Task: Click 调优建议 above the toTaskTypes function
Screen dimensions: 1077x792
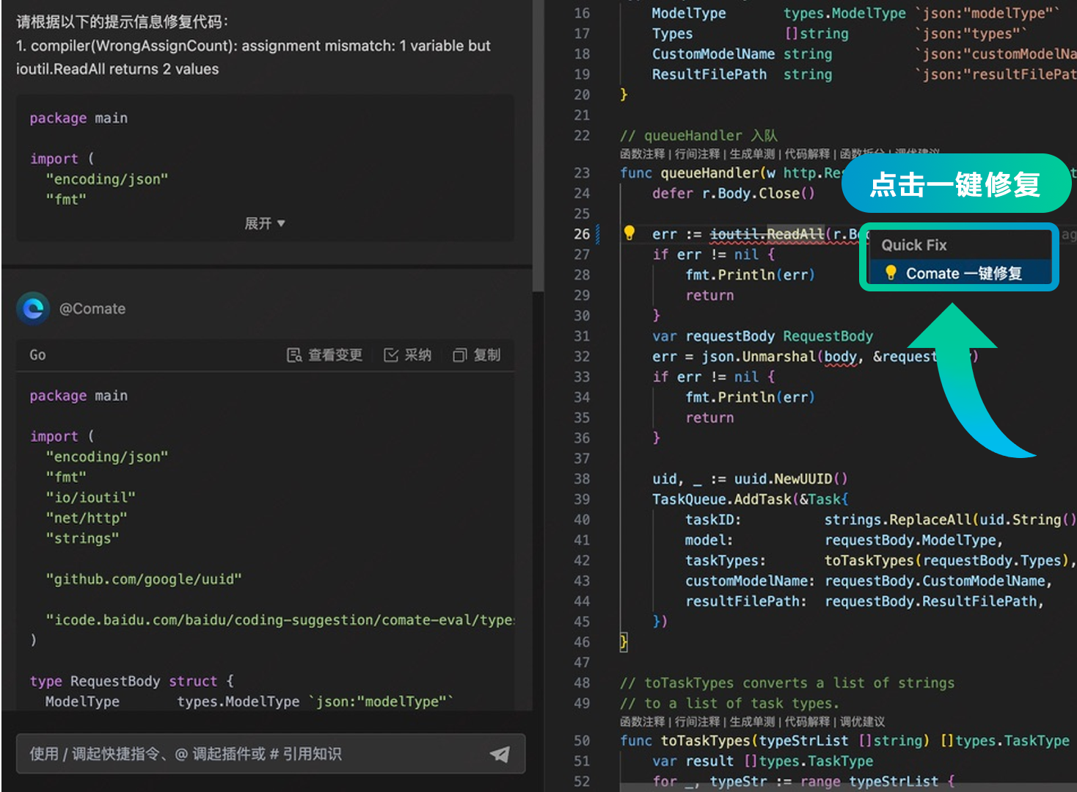Action: coord(862,721)
